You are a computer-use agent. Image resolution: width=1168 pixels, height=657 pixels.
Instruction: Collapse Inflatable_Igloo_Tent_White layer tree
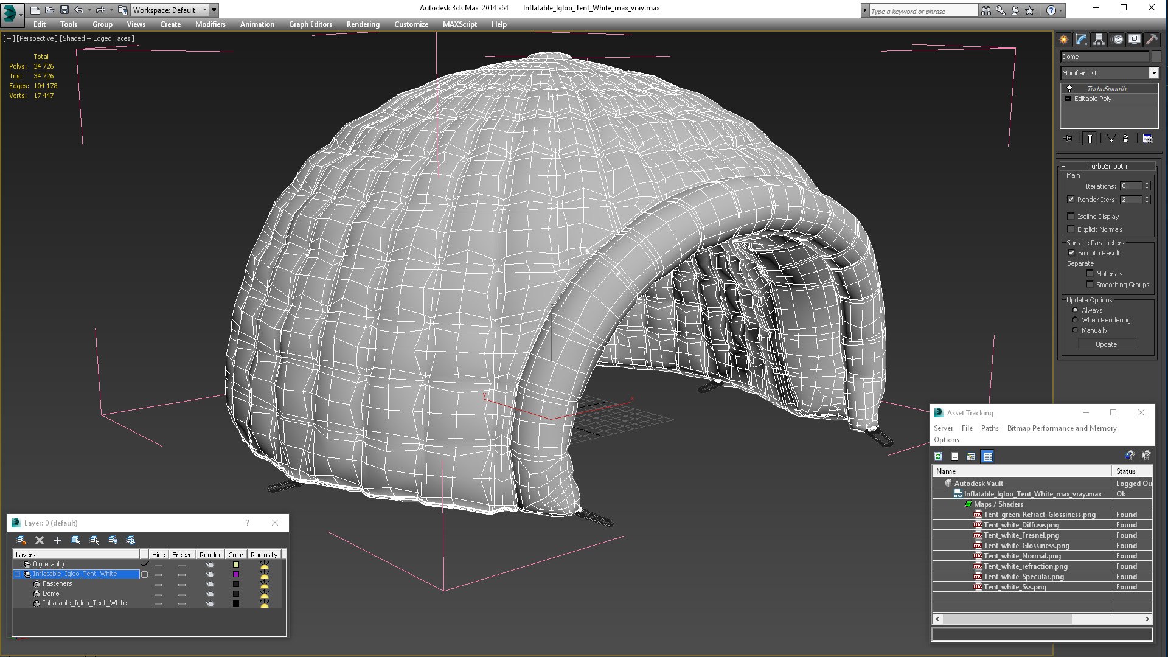pos(18,574)
